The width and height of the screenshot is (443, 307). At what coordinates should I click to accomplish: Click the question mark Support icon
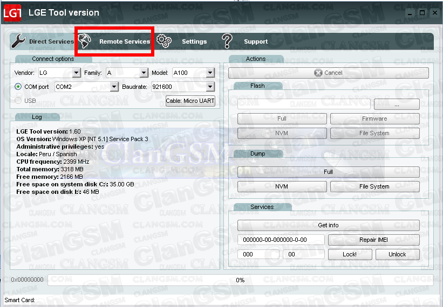pos(227,41)
